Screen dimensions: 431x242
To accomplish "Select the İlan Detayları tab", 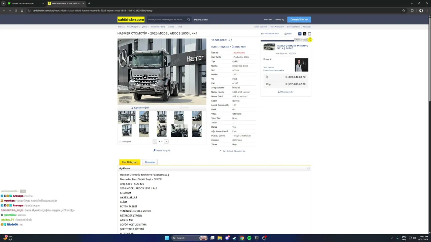I will [130, 162].
